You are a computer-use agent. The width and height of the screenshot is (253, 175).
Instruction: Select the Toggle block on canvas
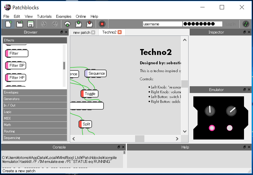[x=89, y=94]
